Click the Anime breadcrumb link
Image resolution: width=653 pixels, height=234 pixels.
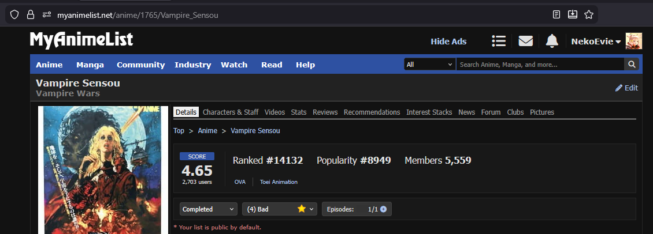(207, 130)
